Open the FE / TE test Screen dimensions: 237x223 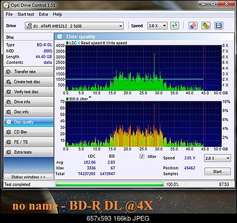coord(29,142)
